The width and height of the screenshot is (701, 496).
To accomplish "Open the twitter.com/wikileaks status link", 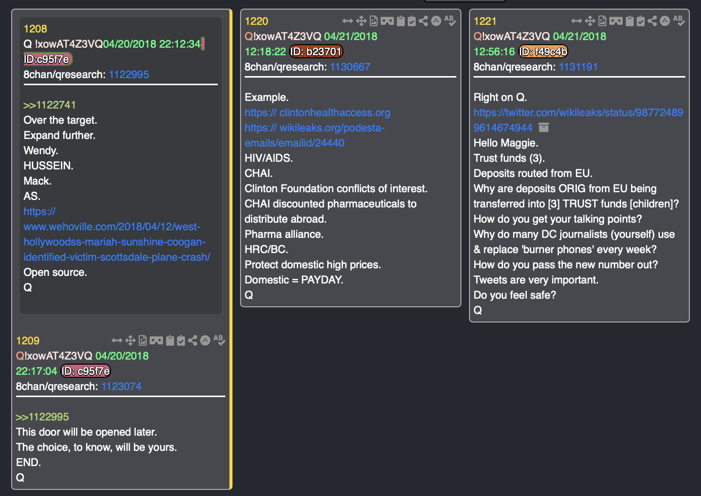I will 578,120.
